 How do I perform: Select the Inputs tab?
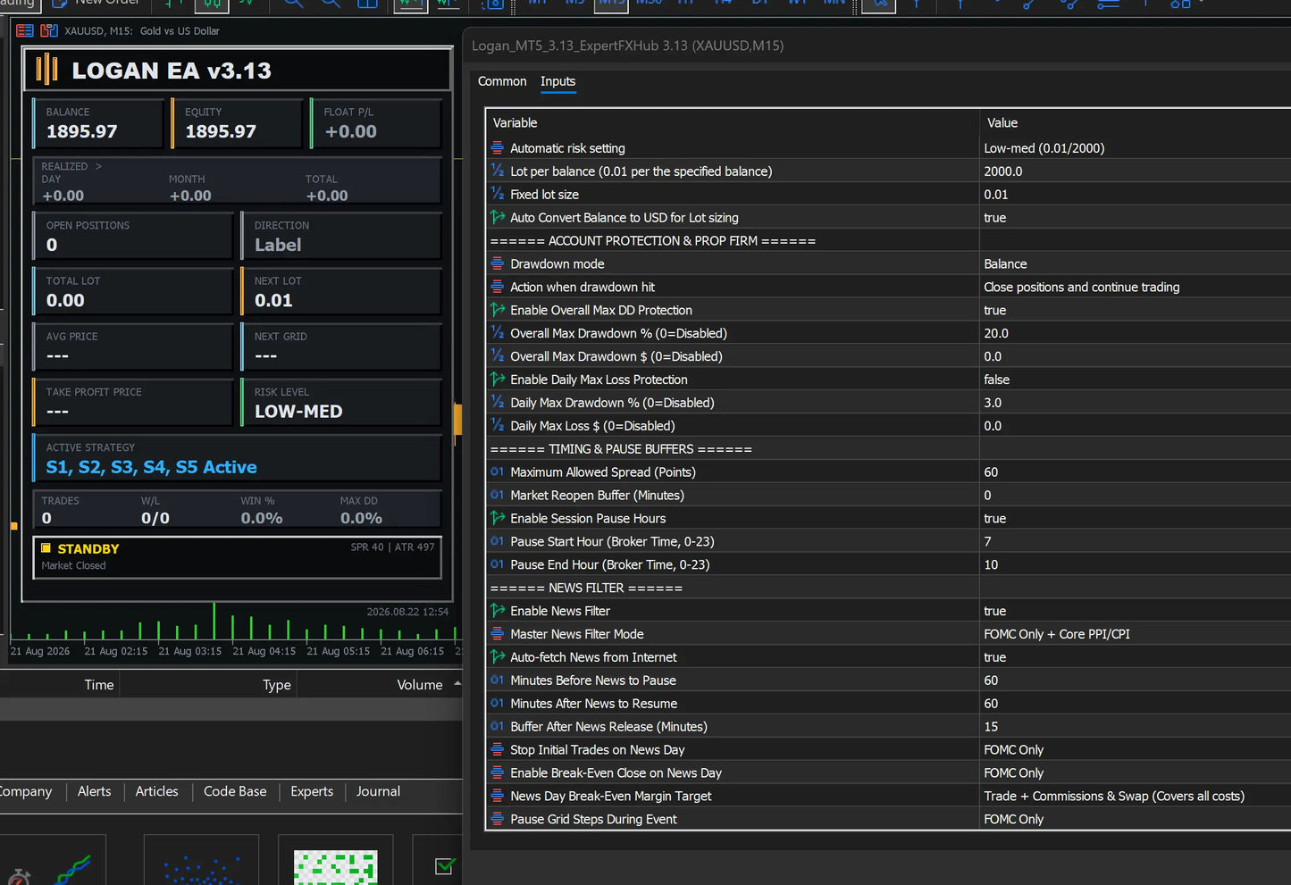557,81
